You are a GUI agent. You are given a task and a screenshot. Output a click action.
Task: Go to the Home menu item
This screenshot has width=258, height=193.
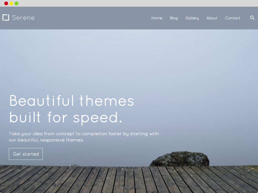click(157, 18)
